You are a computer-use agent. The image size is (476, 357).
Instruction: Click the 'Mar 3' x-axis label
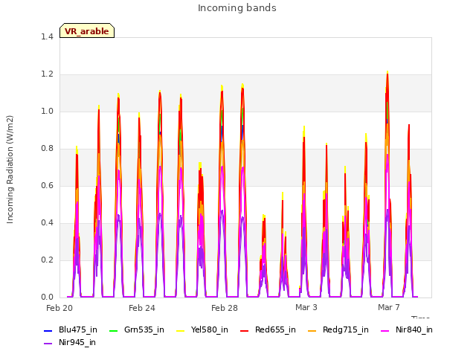pyautogui.click(x=306, y=307)
